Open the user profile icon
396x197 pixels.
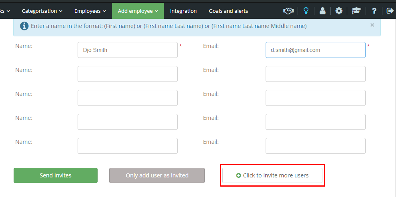(322, 11)
